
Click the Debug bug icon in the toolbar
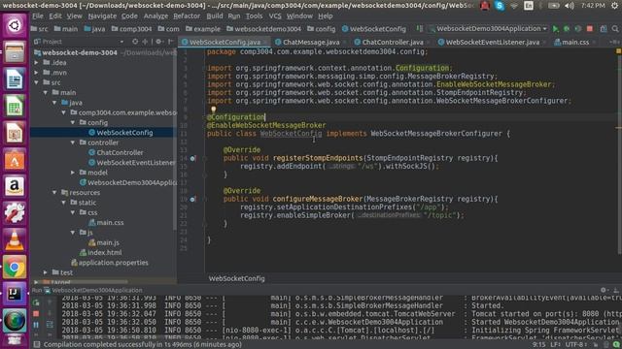(567, 29)
